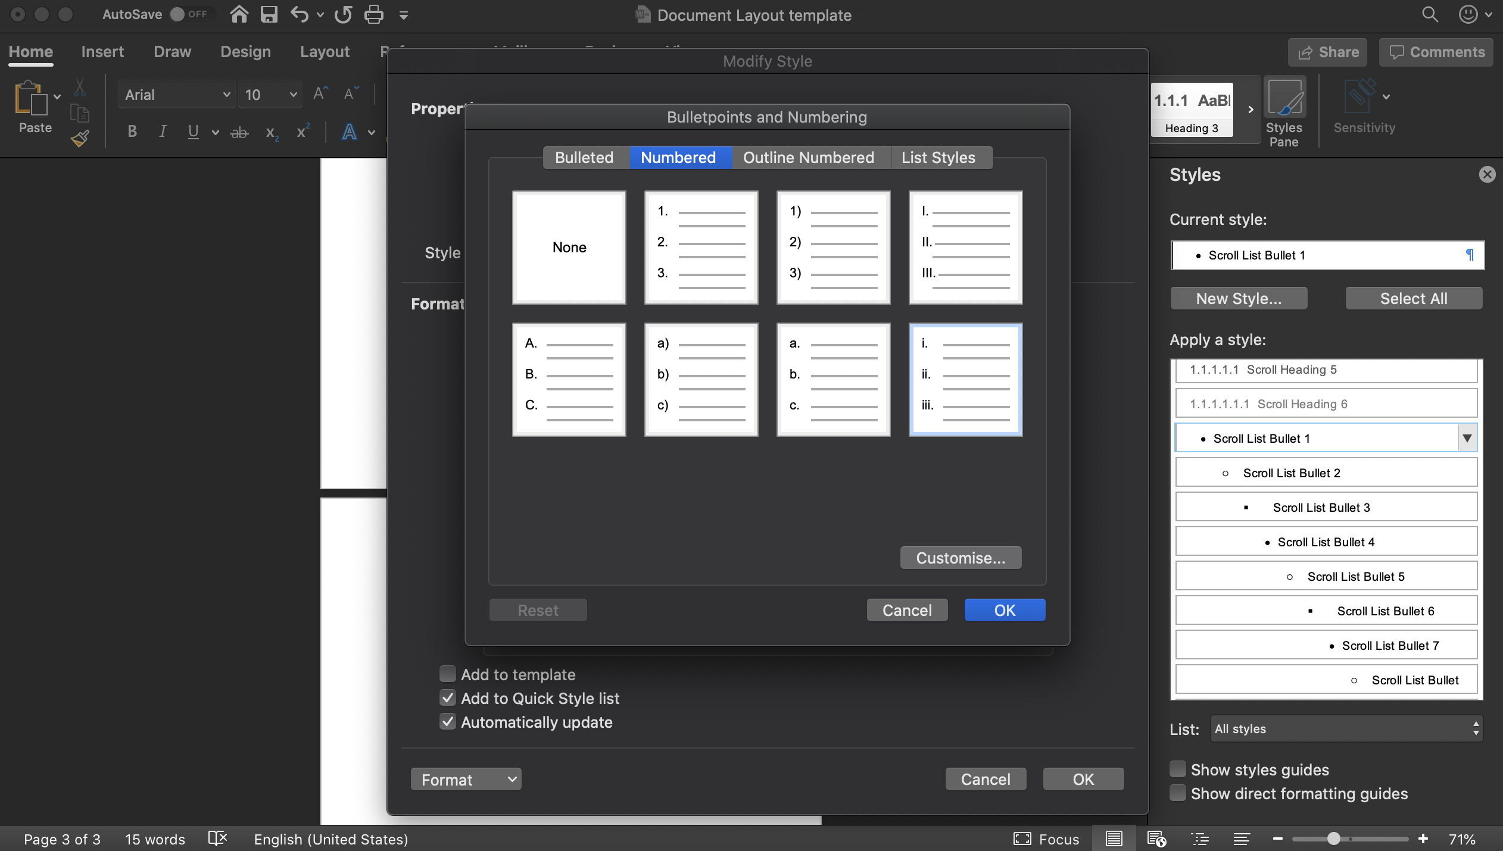Adjust the zoom slider in status bar
Viewport: 1503px width, 851px height.
1333,839
